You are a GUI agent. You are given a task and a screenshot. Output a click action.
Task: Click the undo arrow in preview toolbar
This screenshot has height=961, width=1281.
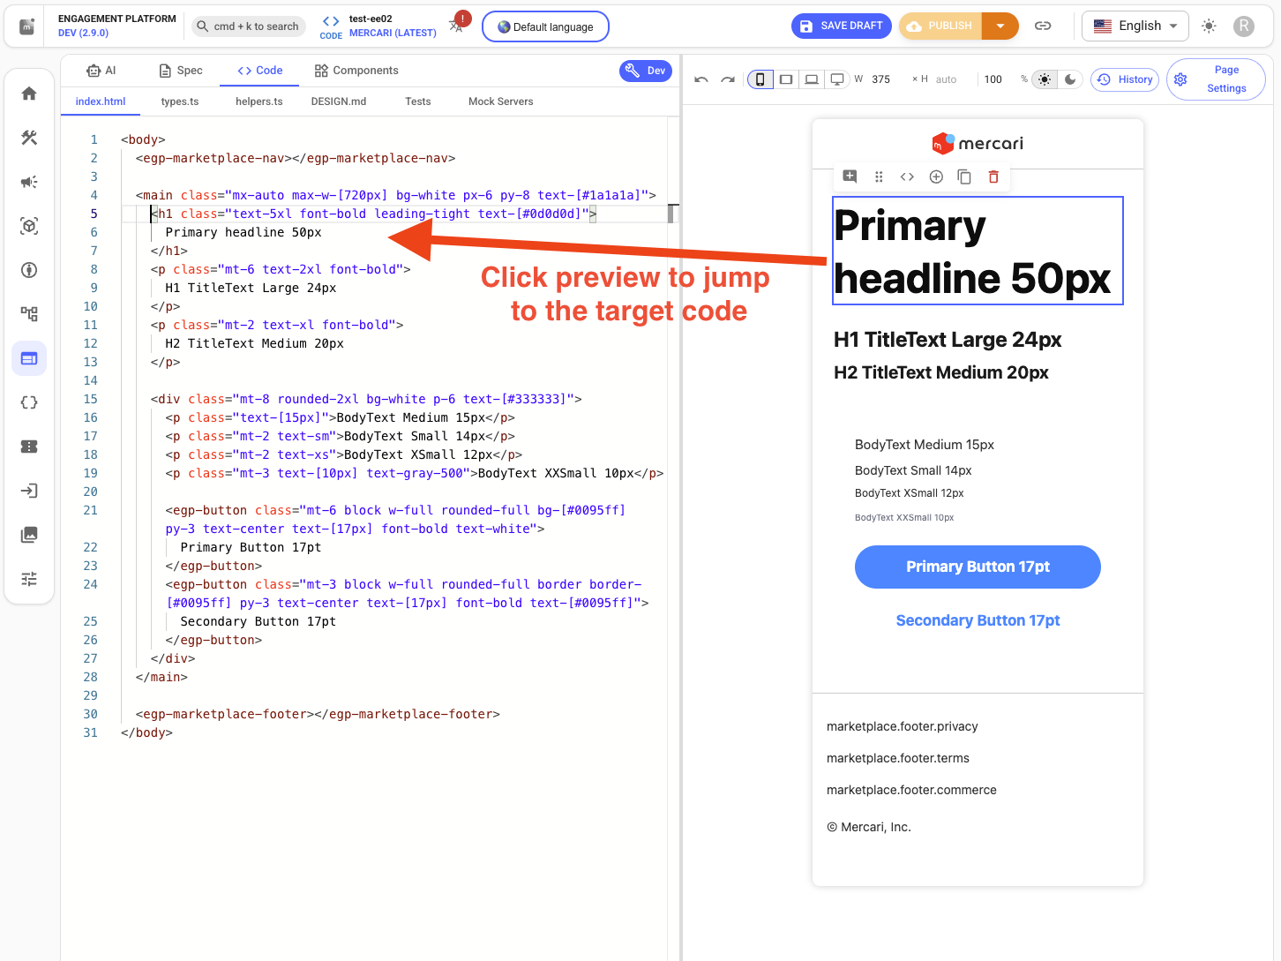click(x=701, y=79)
